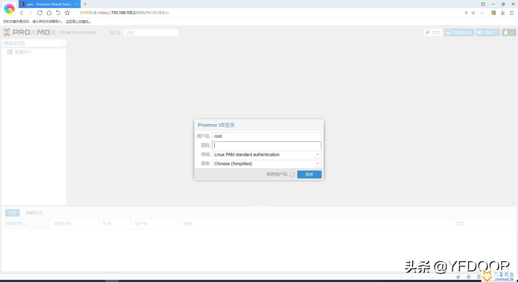Expand address bar dropdown chevron
The width and height of the screenshot is (518, 282).
[x=482, y=13]
